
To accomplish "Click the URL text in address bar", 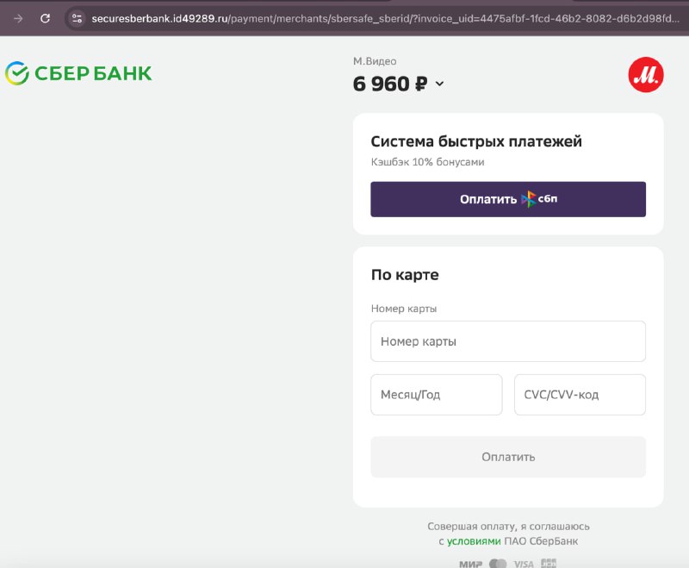I will 385,18.
